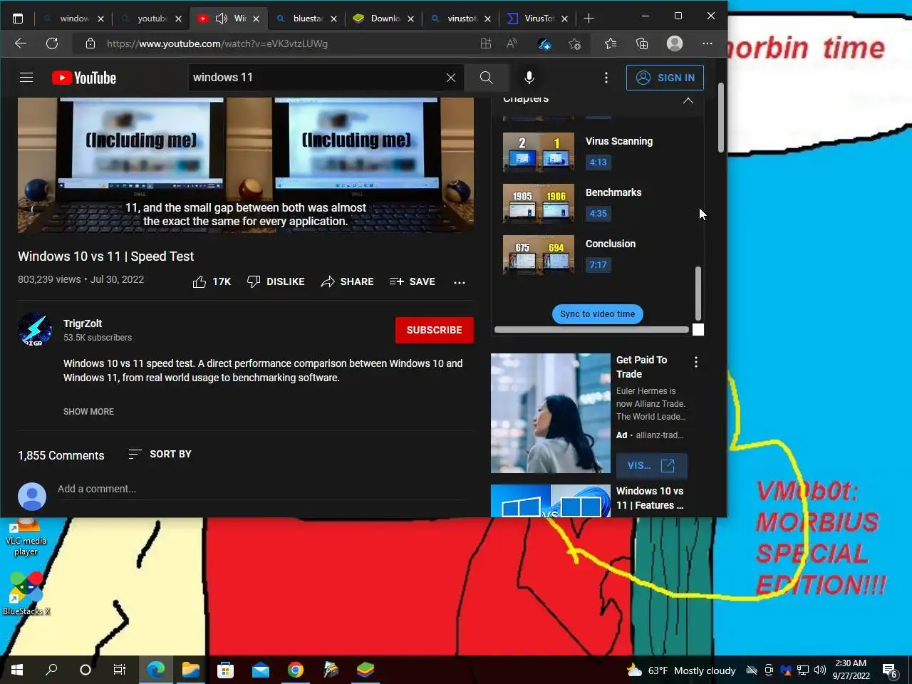This screenshot has width=912, height=684.
Task: Open TrigrZolt channel name link
Action: click(x=83, y=323)
